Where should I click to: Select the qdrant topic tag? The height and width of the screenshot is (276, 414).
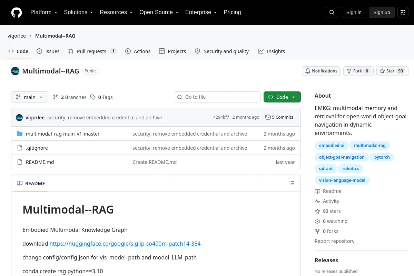(x=326, y=169)
